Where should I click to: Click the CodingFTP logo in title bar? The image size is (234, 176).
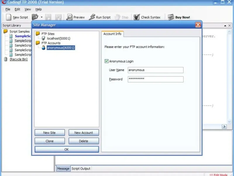tap(4, 2)
